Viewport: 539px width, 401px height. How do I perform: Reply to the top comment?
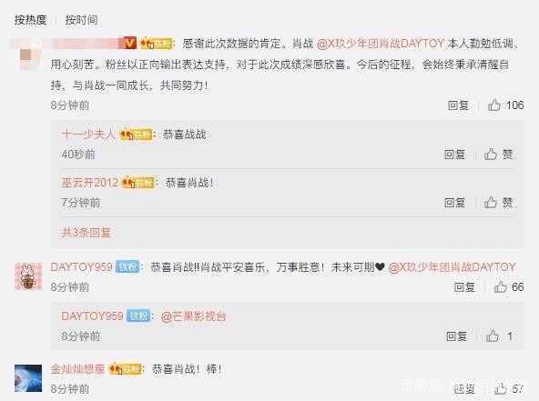coord(458,105)
